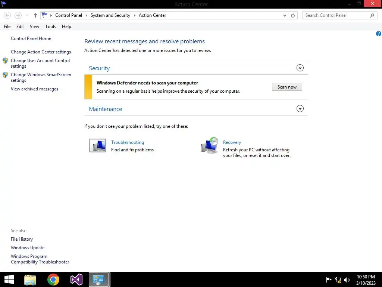This screenshot has height=287, width=382.
Task: Expand the Maintenance section chevron
Action: click(x=300, y=109)
